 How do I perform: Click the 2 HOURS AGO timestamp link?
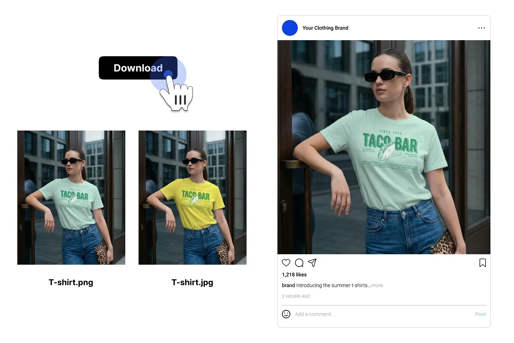click(296, 296)
